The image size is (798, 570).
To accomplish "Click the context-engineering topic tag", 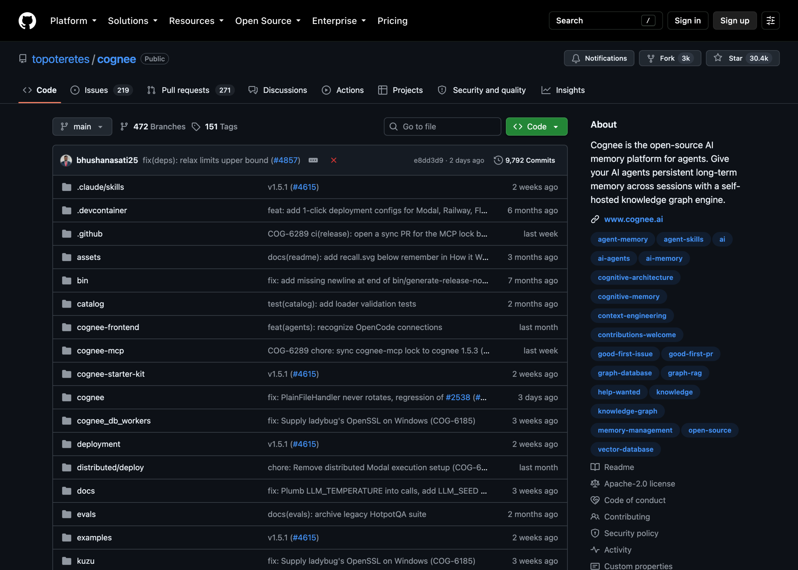I will point(632,316).
